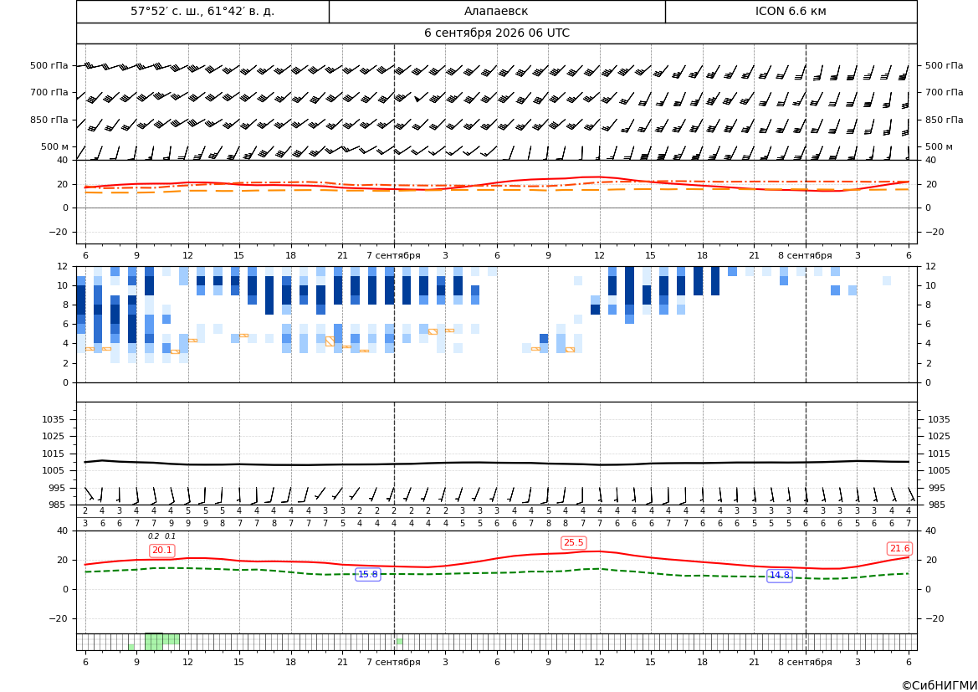Select the coordinates header cell
This screenshot has height=692, width=978.
click(x=202, y=11)
